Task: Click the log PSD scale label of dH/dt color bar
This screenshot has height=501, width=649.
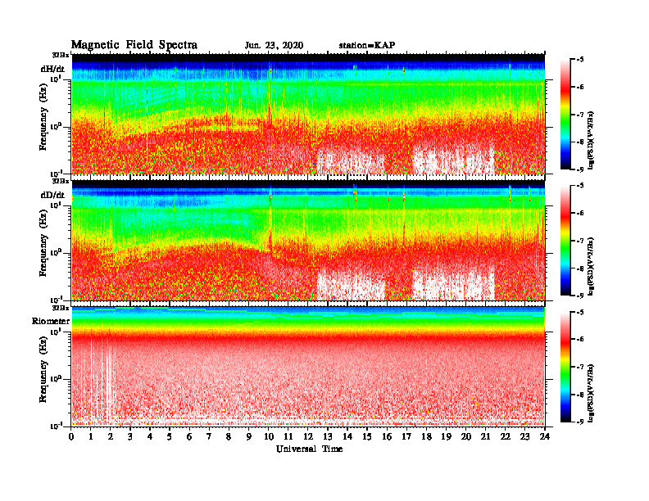Action: 592,141
